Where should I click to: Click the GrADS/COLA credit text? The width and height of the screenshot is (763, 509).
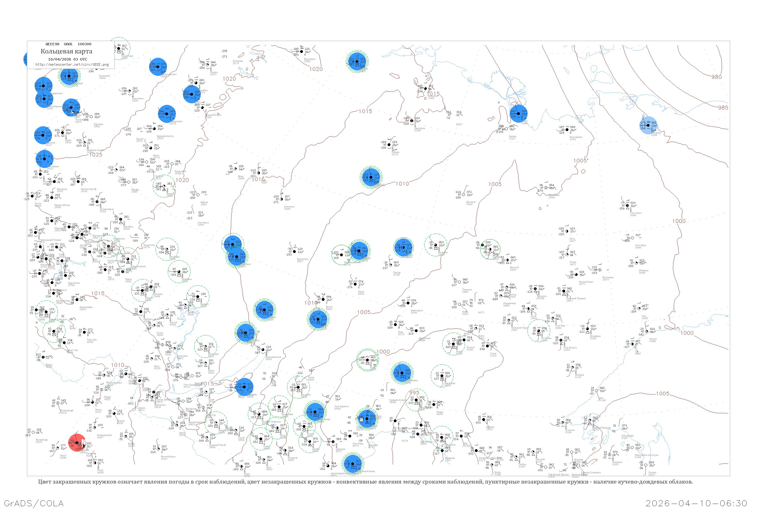(34, 503)
